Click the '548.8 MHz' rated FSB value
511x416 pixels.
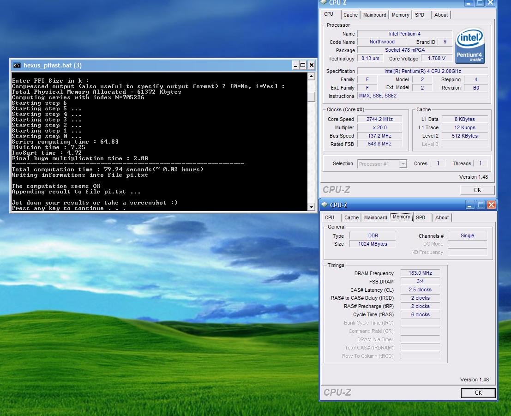(x=379, y=144)
